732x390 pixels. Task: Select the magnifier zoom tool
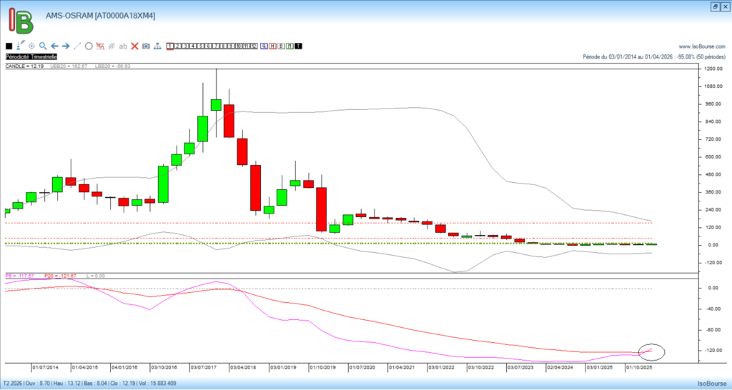(43, 46)
